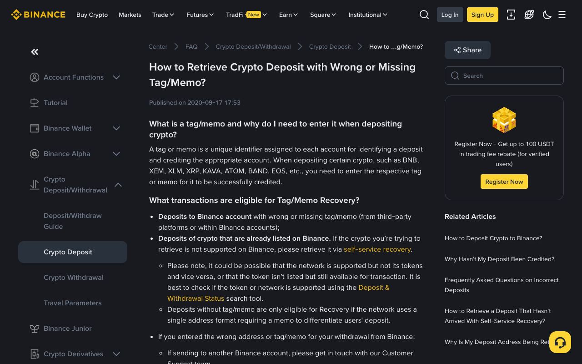The width and height of the screenshot is (582, 364).
Task: Share this article
Action: 467,50
